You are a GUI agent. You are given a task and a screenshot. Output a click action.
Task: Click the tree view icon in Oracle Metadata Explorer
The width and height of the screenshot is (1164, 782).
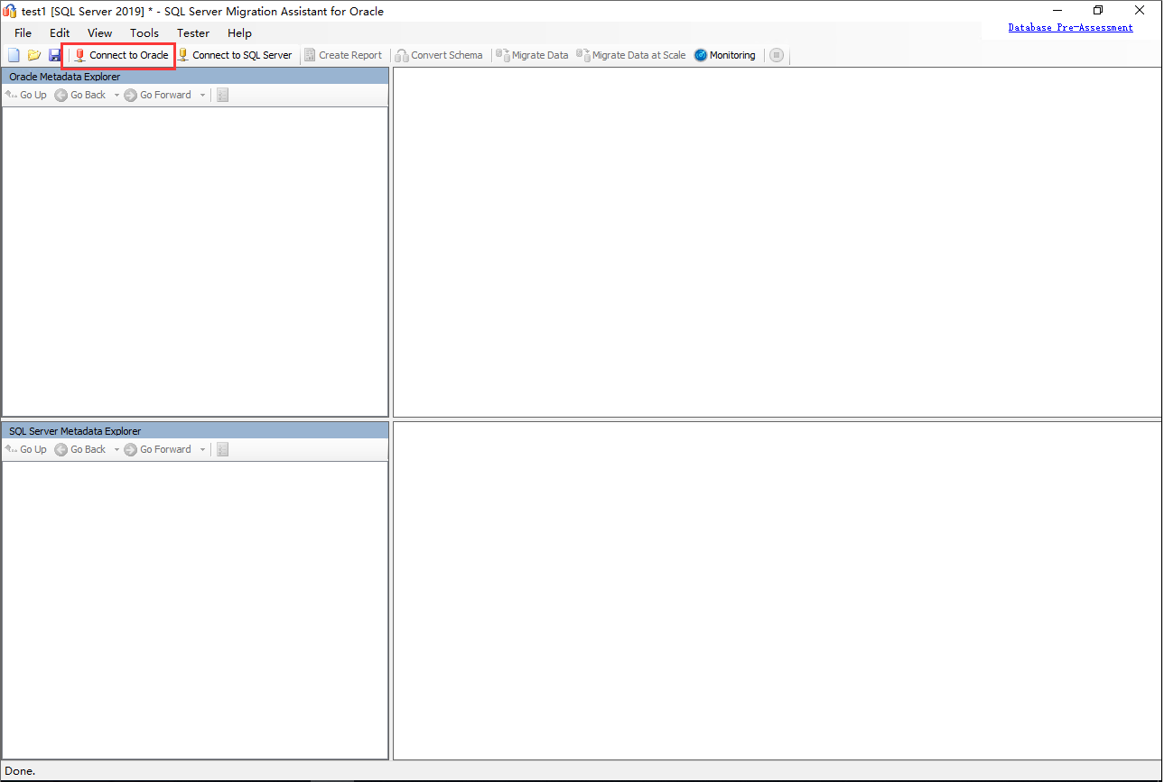tap(223, 95)
